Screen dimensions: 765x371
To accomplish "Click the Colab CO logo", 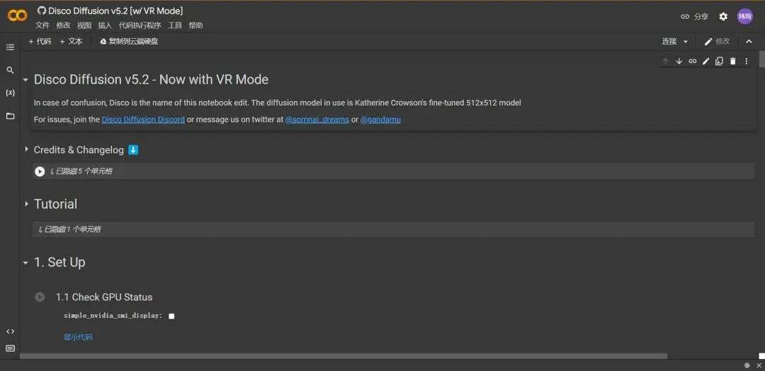I will click(17, 16).
